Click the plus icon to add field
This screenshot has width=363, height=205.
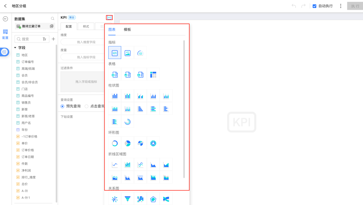53,39
